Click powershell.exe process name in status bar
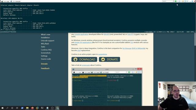 coord(8,32)
